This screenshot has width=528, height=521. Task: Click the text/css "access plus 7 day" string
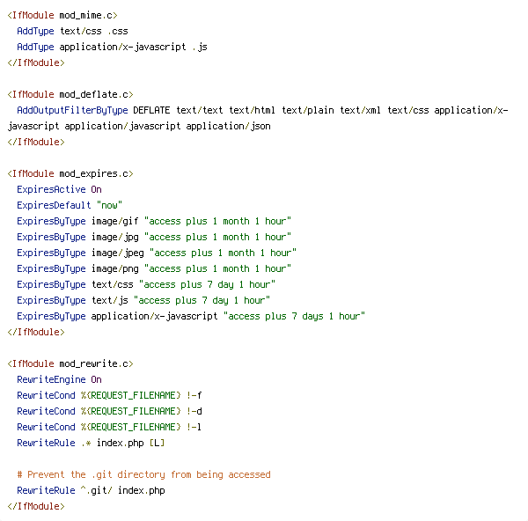click(207, 284)
